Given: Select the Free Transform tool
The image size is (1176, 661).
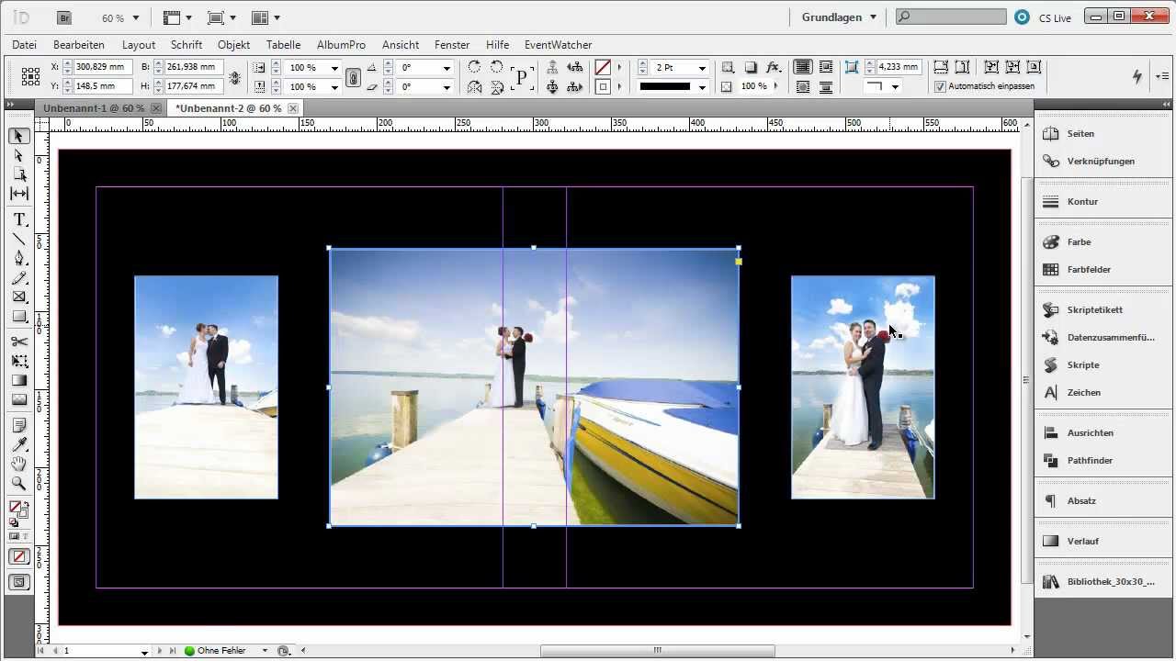Looking at the screenshot, I should click(18, 361).
